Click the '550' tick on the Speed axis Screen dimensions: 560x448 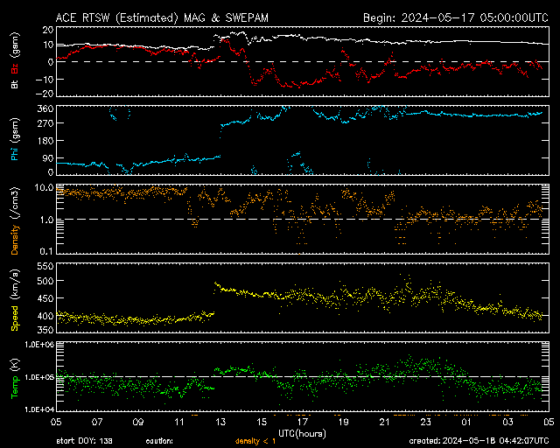[x=45, y=266]
